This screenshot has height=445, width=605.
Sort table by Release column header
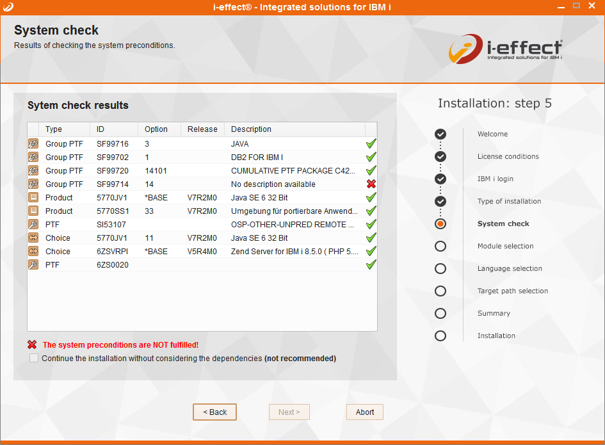click(202, 129)
